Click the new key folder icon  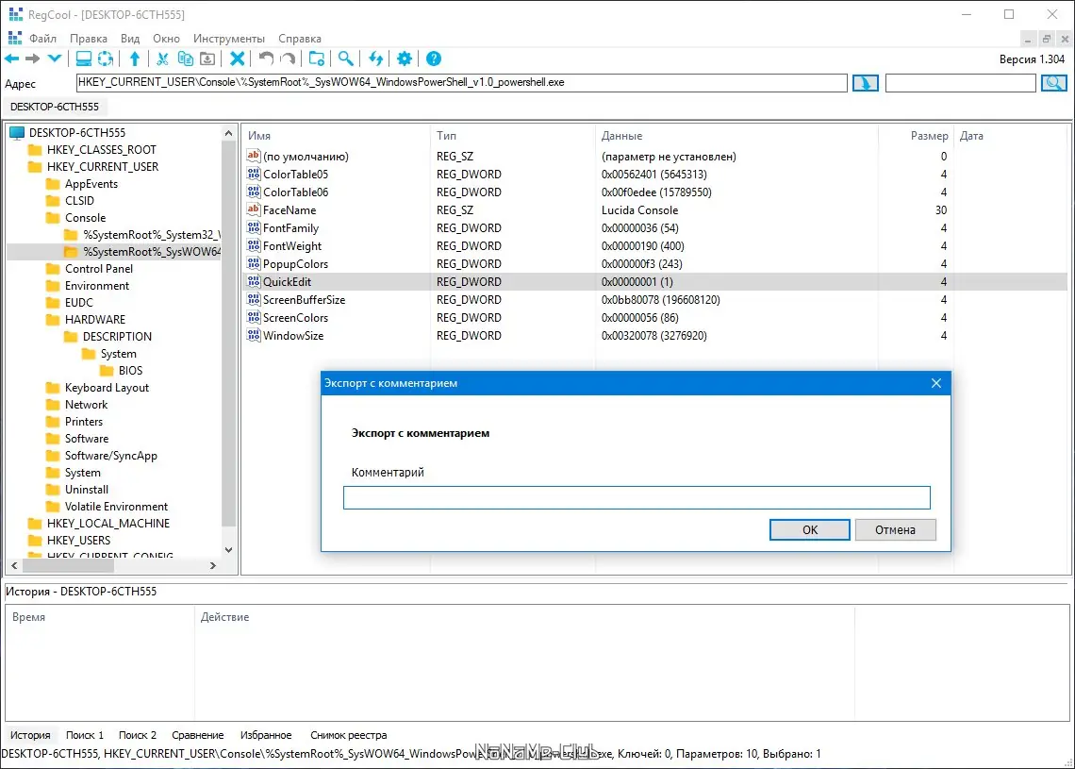tap(317, 59)
